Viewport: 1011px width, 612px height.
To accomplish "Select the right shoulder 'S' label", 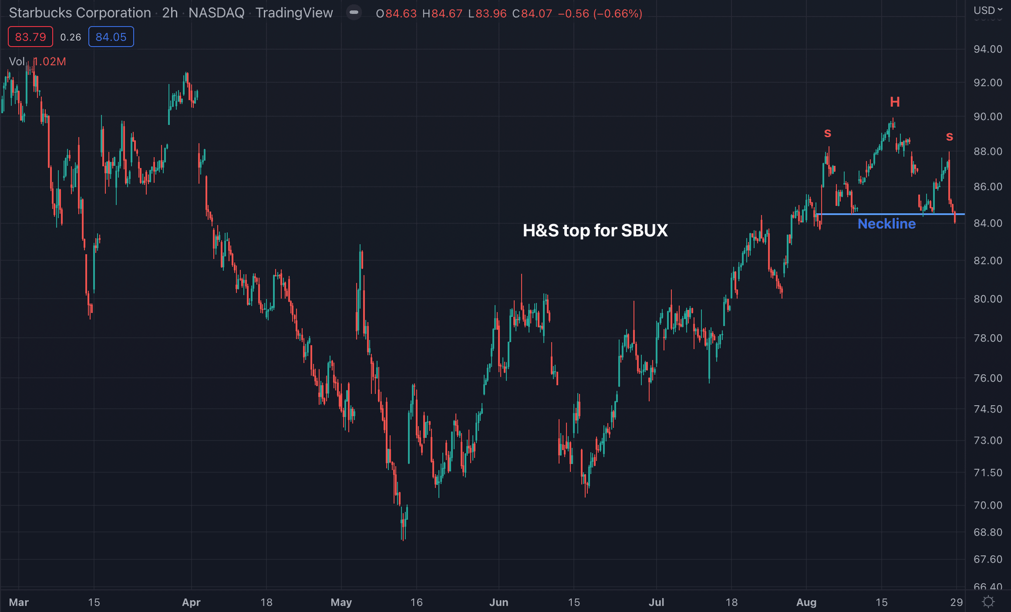I will [x=949, y=137].
